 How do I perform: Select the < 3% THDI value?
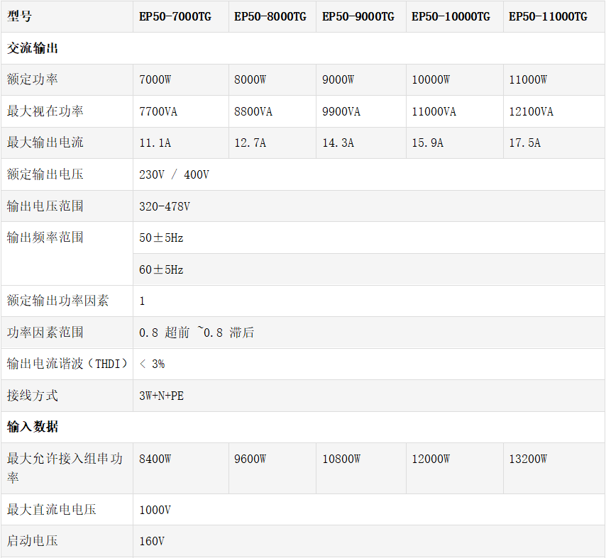point(152,364)
